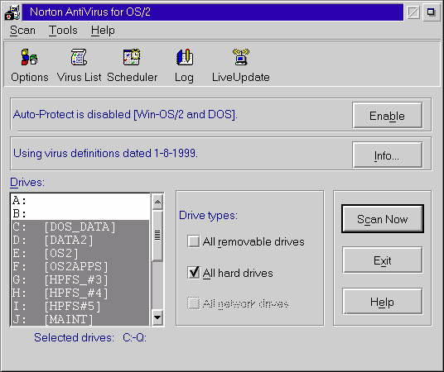This screenshot has height=372, width=444.
Task: Click the Info... button
Action: click(x=388, y=155)
